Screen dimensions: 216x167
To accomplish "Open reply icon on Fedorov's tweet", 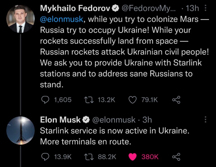I will (x=45, y=100).
